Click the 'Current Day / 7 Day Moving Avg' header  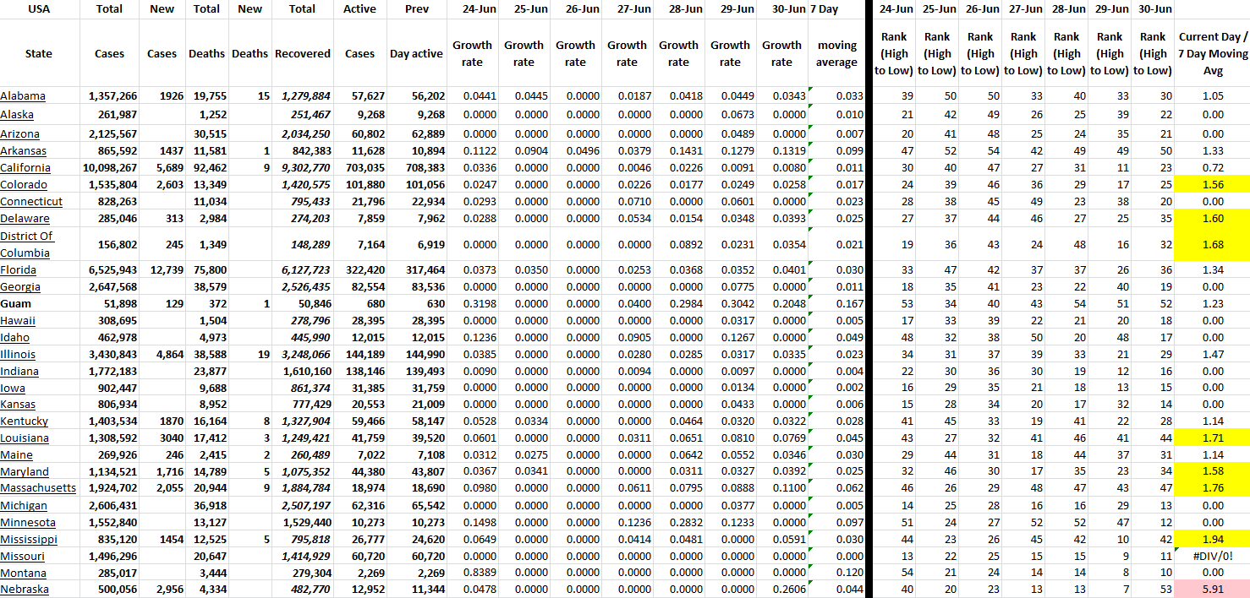click(x=1212, y=53)
